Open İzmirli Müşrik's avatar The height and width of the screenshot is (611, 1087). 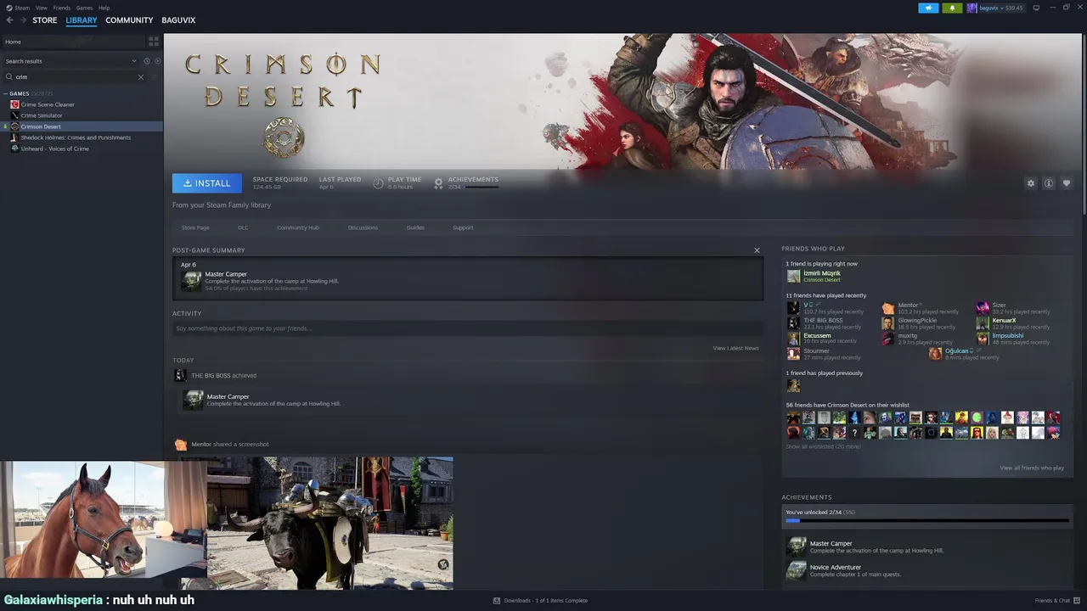(793, 276)
